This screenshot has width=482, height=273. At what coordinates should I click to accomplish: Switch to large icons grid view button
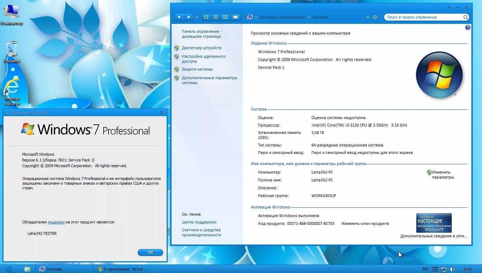206,17
